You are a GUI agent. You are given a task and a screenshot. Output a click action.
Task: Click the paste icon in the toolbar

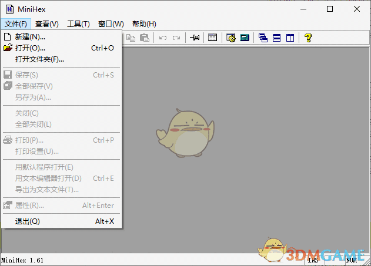(x=144, y=38)
